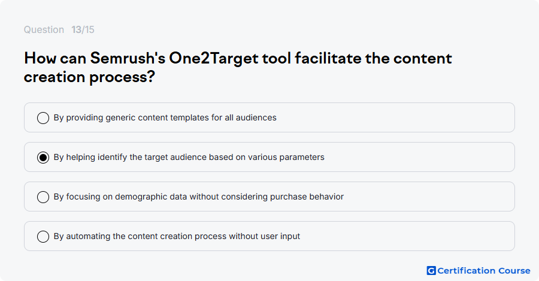Select the radio button for generic content templates
539x281 pixels.
[x=43, y=117]
